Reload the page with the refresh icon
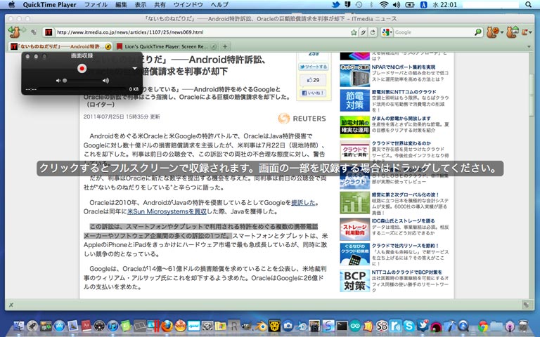 point(373,32)
